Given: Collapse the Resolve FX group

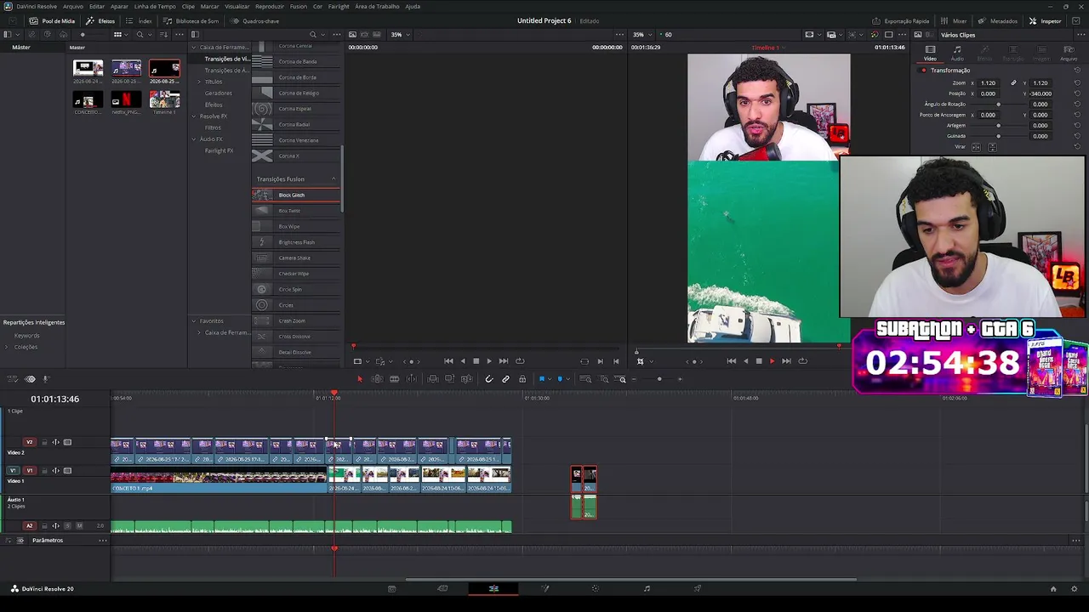Looking at the screenshot, I should click(194, 116).
